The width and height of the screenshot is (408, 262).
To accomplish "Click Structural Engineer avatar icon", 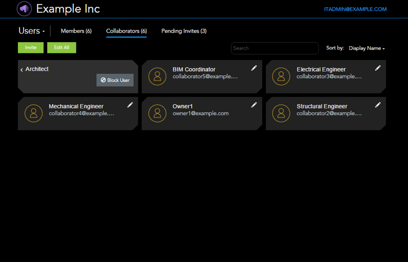I will pyautogui.click(x=281, y=113).
